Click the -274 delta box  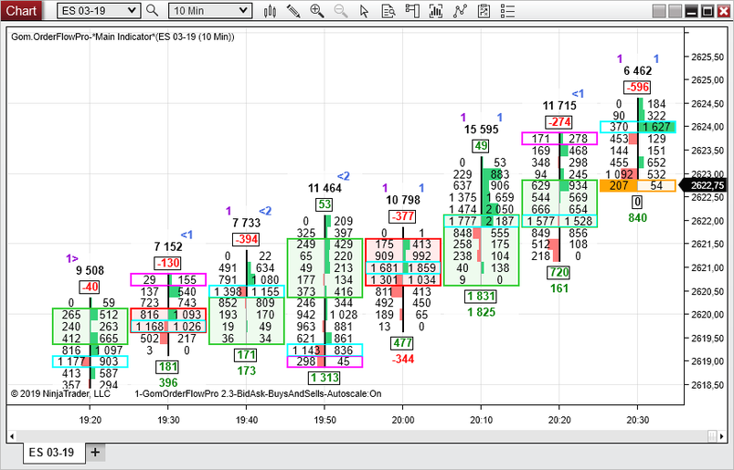[559, 122]
